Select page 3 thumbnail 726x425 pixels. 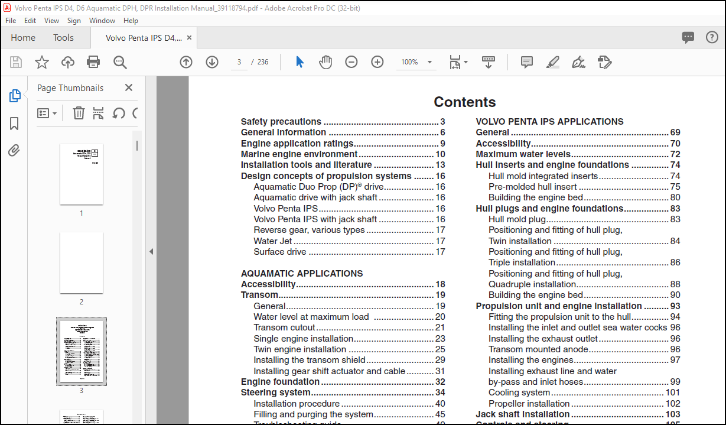tap(82, 351)
